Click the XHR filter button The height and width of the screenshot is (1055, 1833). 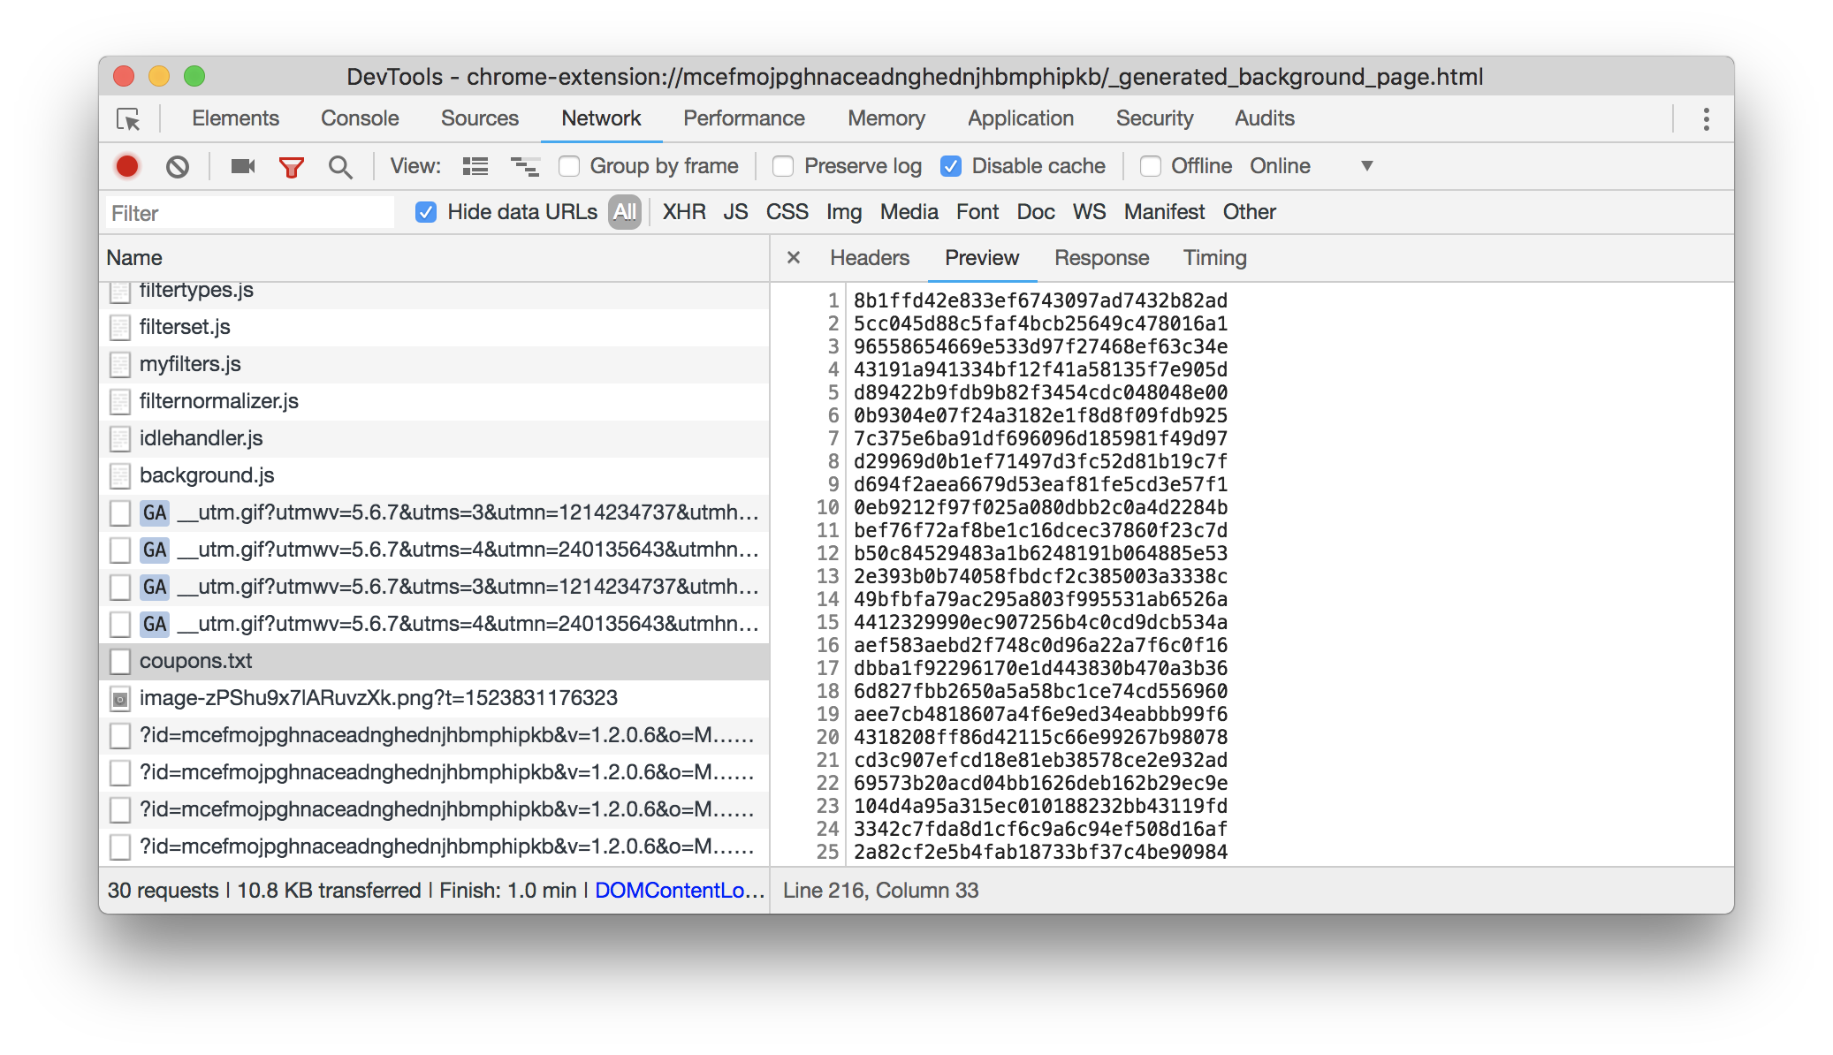(683, 210)
